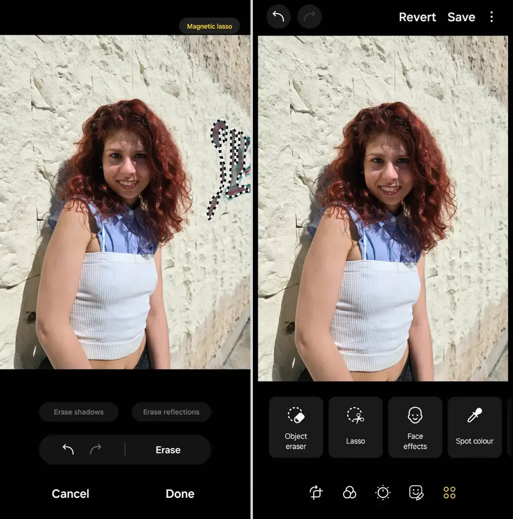
Task: Click Revert to restore original photo
Action: pyautogui.click(x=417, y=17)
